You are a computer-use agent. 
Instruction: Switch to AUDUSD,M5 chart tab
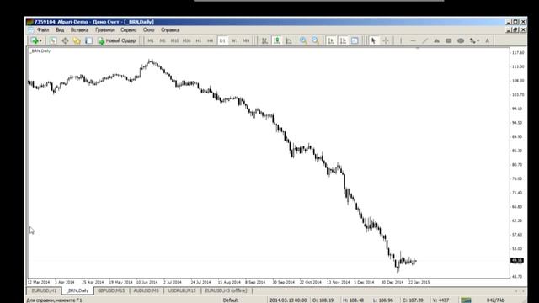[146, 290]
